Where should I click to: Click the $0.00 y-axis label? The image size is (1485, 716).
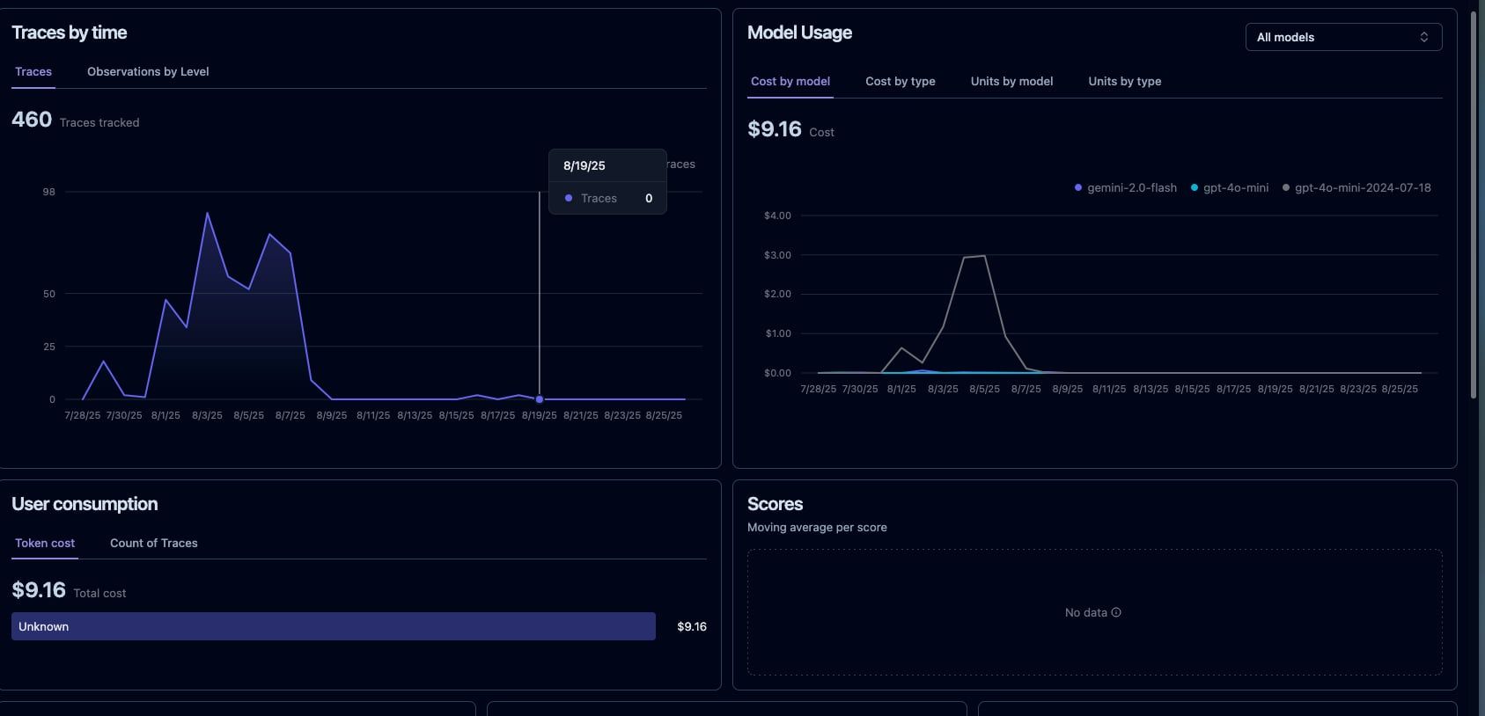click(777, 373)
